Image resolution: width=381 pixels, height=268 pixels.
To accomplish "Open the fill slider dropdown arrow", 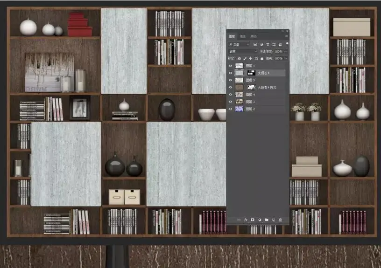I will coord(286,58).
